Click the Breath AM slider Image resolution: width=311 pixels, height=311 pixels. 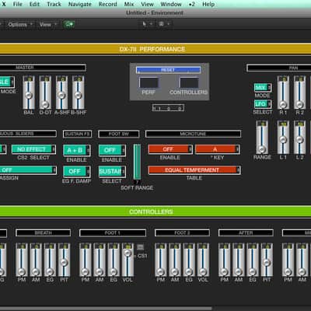pos(36,260)
